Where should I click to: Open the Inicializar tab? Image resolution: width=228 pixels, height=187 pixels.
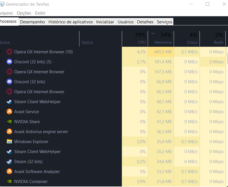(x=105, y=22)
